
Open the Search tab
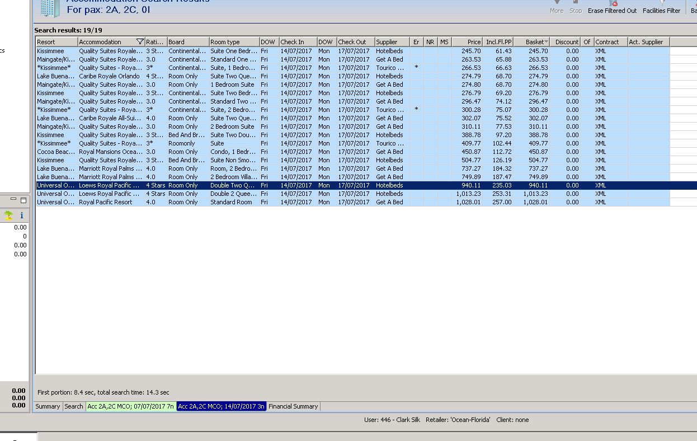click(73, 406)
